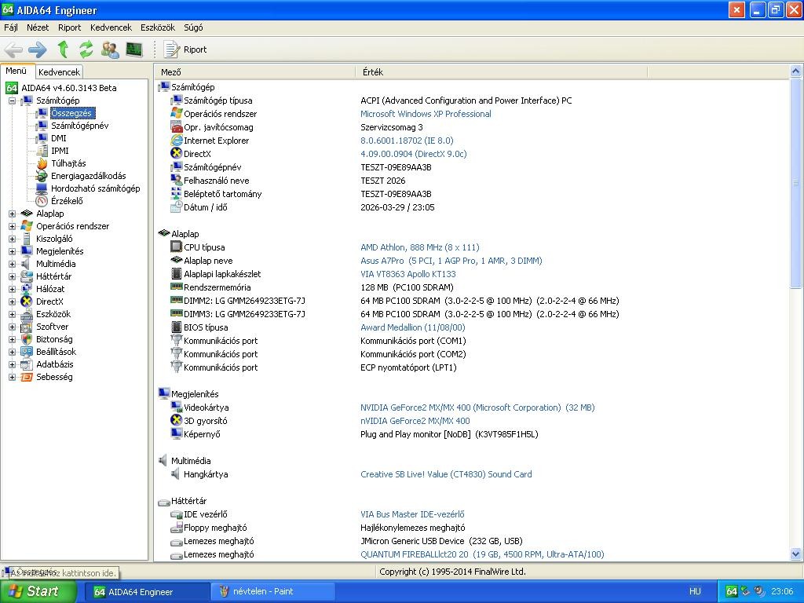
Task: Open the Windows Start button
Action: point(38,592)
